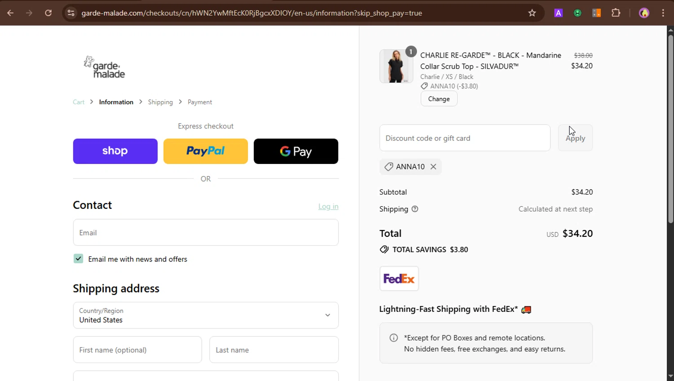This screenshot has height=381, width=674.
Task: Open the Chrome three-dot menu
Action: [663, 13]
